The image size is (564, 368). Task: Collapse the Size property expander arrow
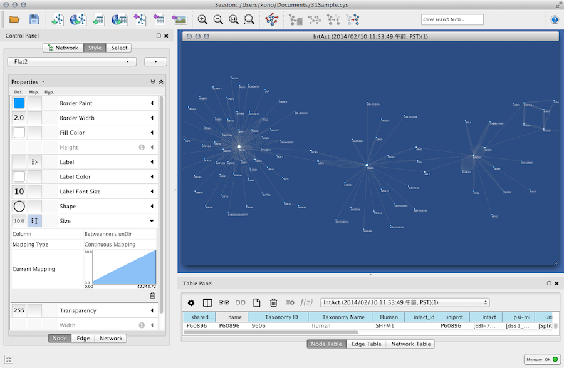coord(152,221)
